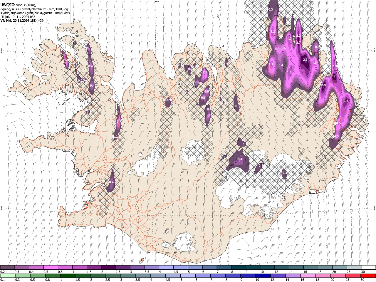Select the gray-teal 16 swatch in upper legend row
376x282 pixels.
pyautogui.click(x=310, y=268)
